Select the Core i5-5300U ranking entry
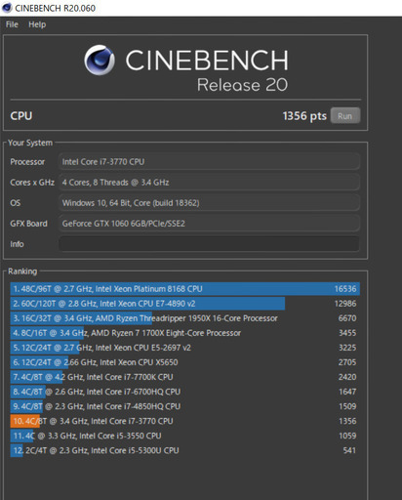402x500 pixels. 184,450
